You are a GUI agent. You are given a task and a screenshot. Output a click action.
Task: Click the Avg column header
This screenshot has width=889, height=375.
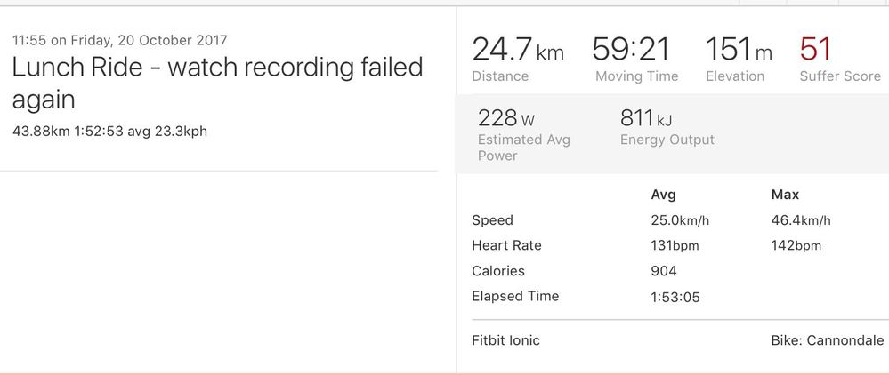pyautogui.click(x=664, y=195)
